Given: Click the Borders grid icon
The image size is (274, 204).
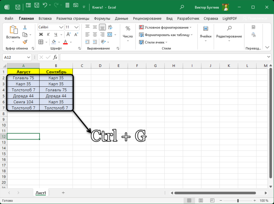Looking at the screenshot, I should 41,42.
